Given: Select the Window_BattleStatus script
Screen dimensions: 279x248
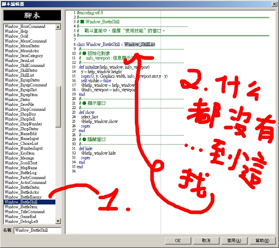Looking at the screenshot, I should coord(30,187).
